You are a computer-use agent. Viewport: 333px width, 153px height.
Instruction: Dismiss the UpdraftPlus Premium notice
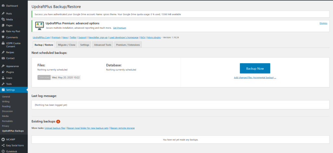click(x=323, y=23)
